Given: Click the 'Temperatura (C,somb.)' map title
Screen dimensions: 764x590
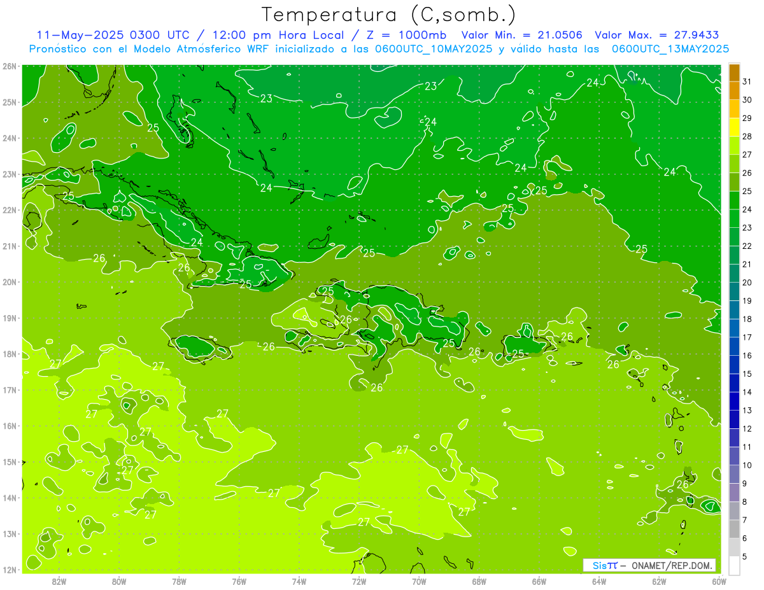Looking at the screenshot, I should [389, 15].
